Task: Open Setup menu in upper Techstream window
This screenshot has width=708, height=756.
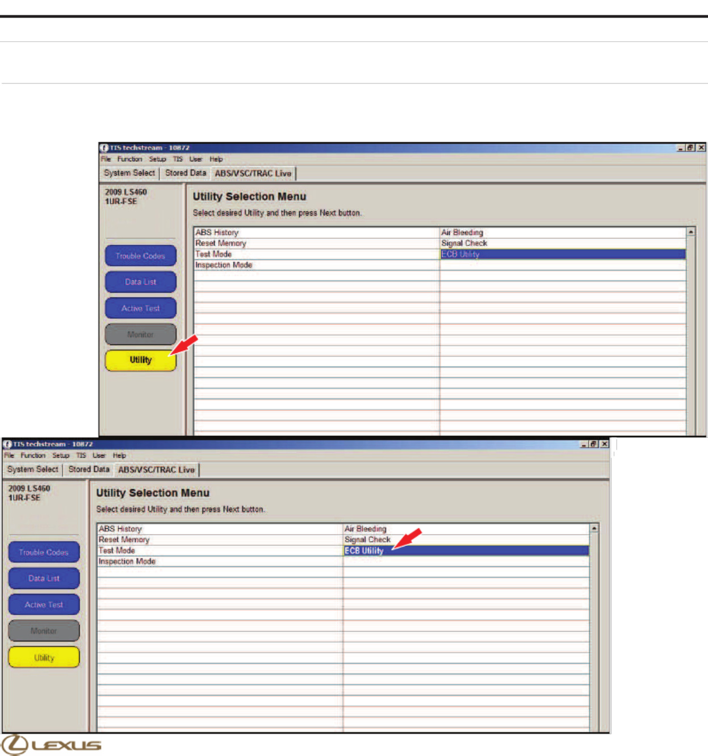Action: coord(158,159)
